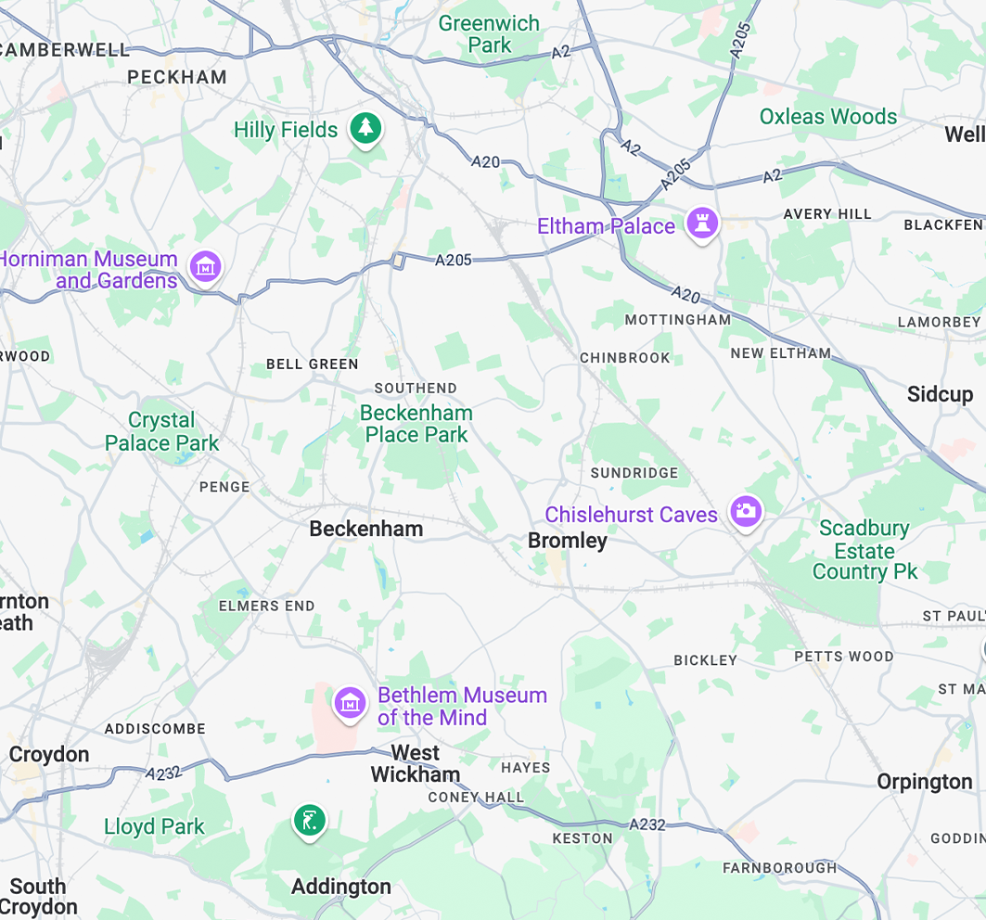Click the Crystal Palace Park label

[161, 431]
